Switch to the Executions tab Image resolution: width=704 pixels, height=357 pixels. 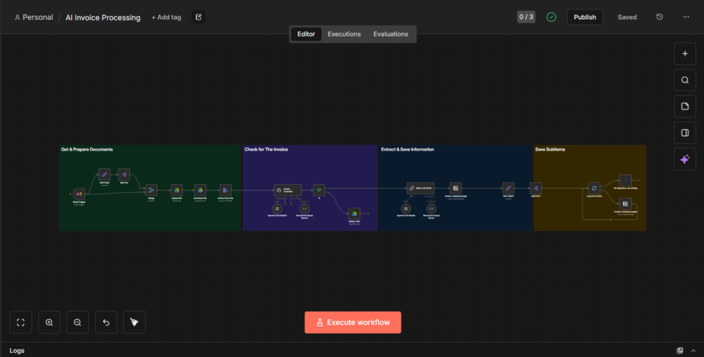click(x=344, y=34)
